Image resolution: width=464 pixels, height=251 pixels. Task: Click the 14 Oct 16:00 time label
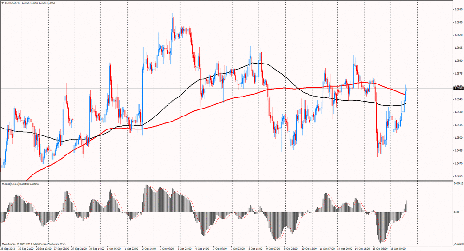pos(362,249)
